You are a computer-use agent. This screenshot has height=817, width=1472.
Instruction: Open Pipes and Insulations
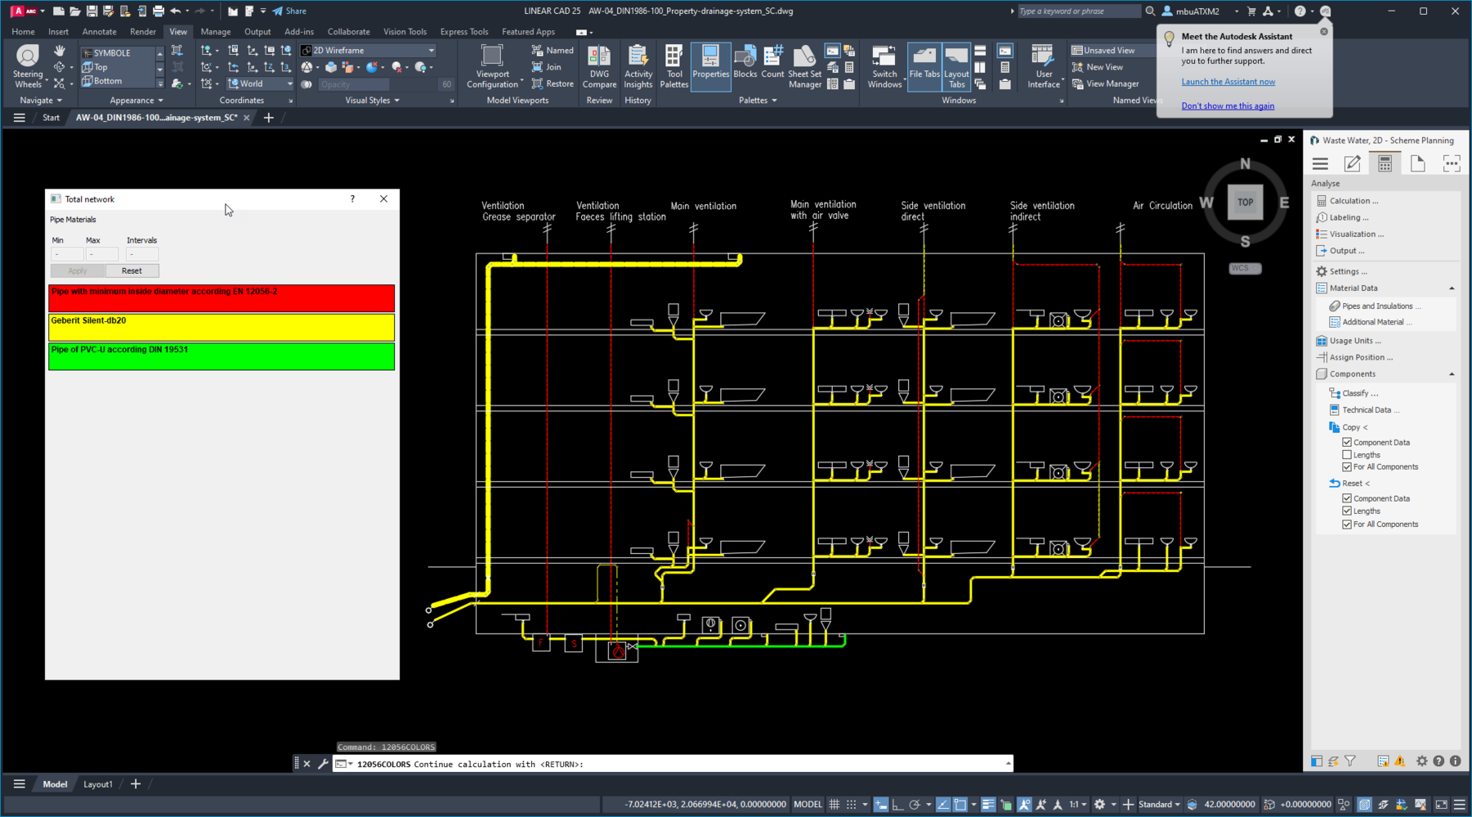[x=1375, y=306]
